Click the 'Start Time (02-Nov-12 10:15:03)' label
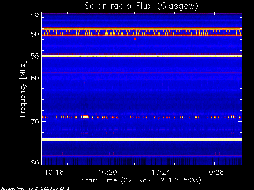Image resolution: width=254 pixels, height=190 pixels. point(141,180)
